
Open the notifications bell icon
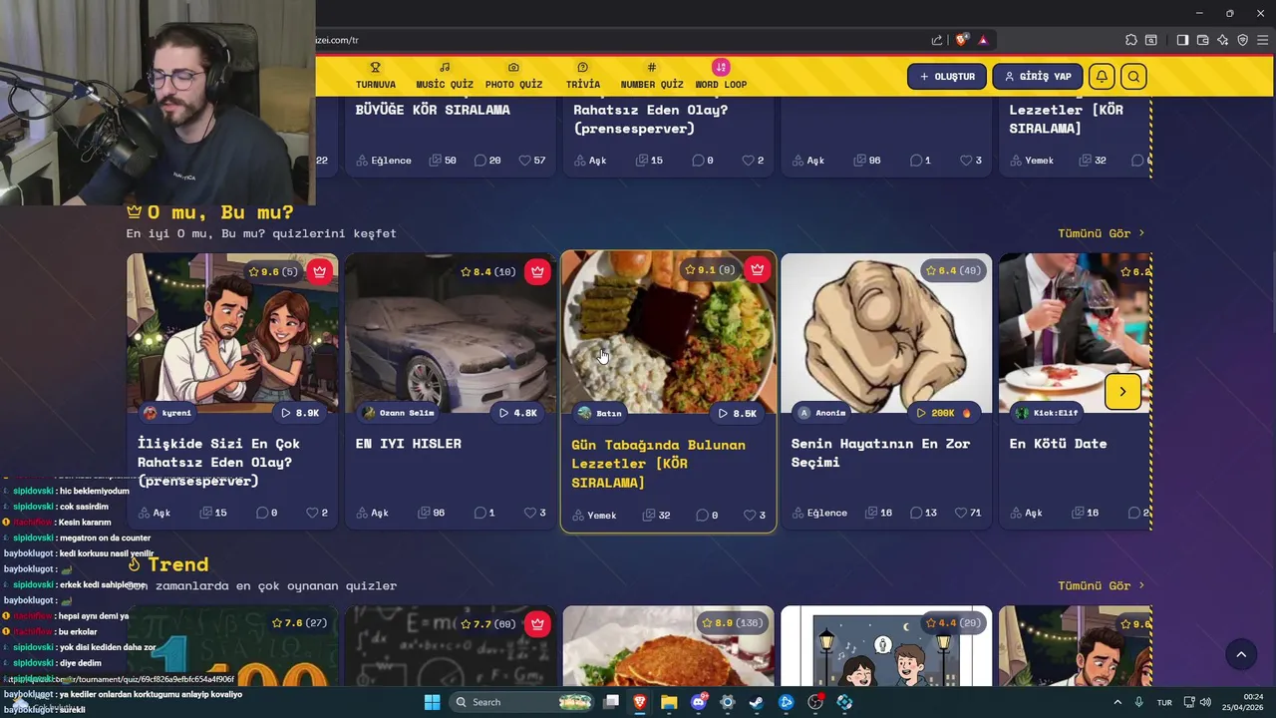pos(1102,77)
